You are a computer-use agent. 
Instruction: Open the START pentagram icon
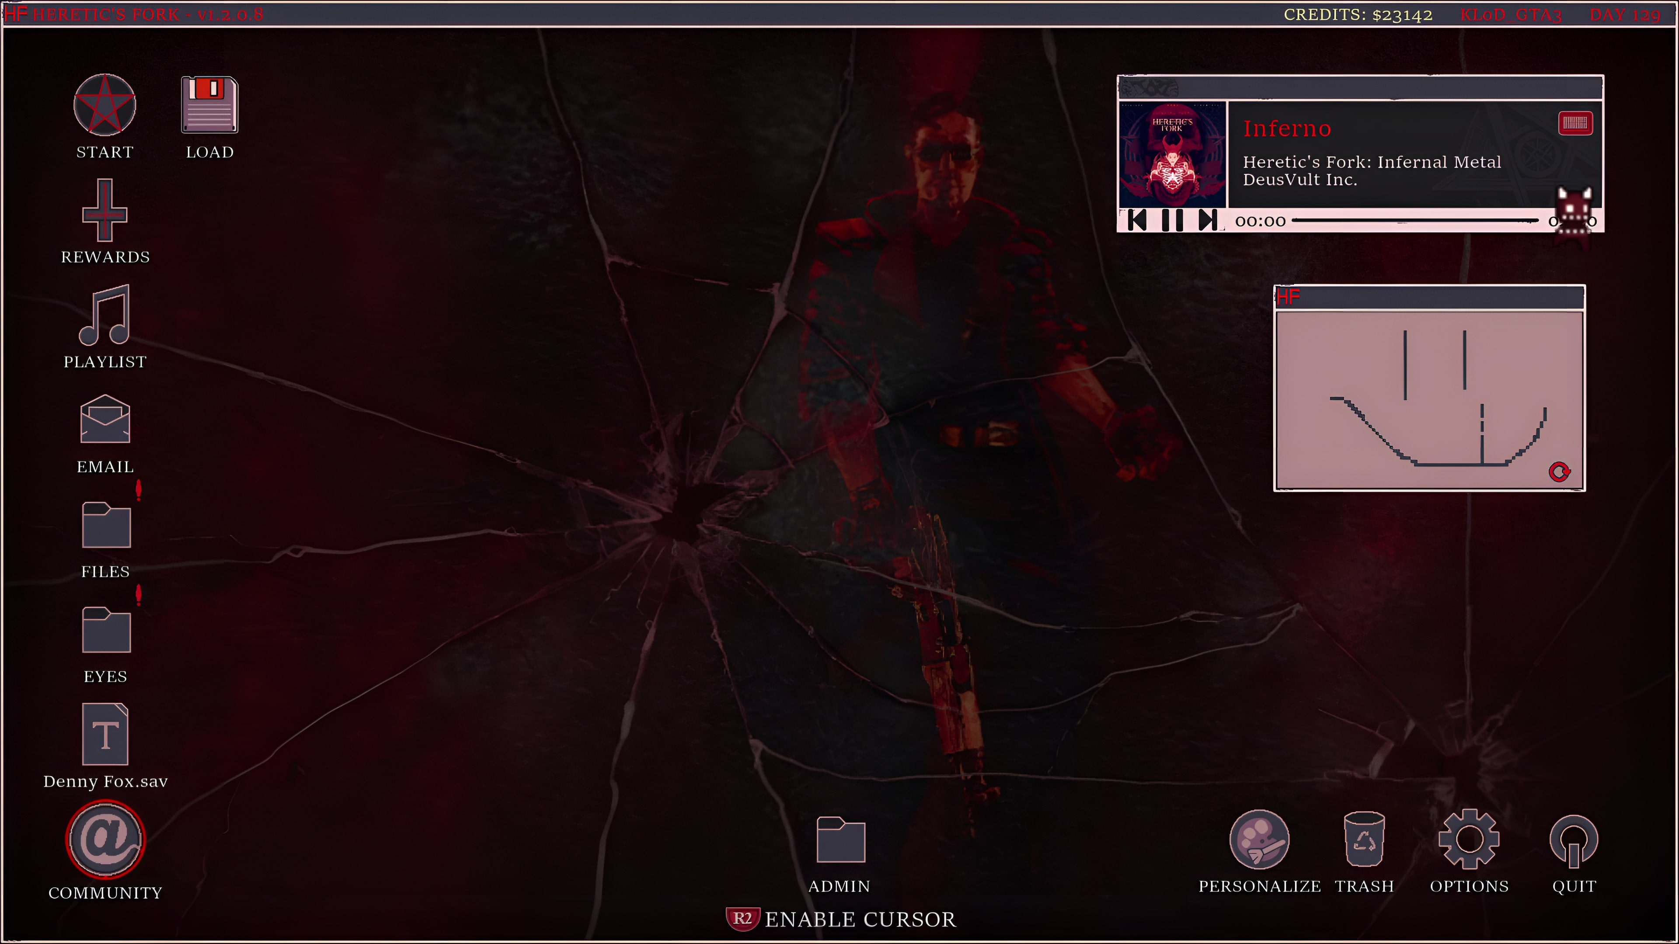[105, 105]
